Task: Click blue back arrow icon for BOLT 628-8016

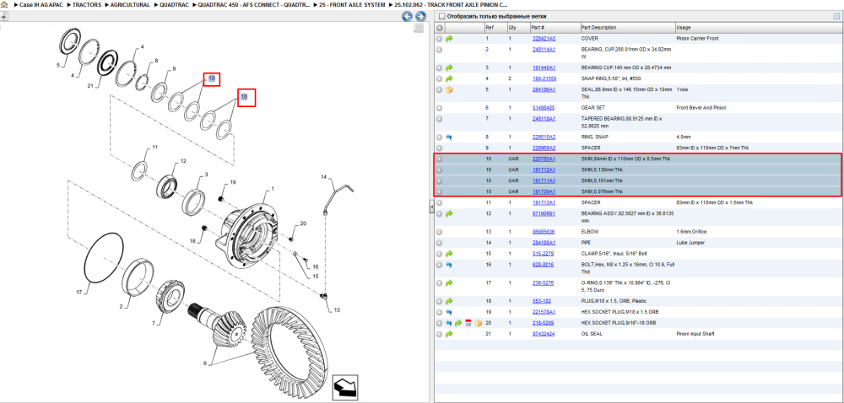Action: [x=449, y=265]
